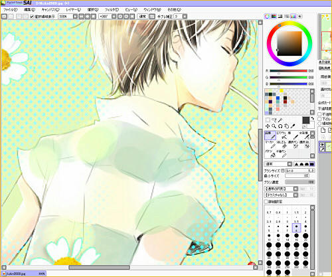This screenshot has width=332, height=277.
Task: Select the rotate canvas tool
Action: pos(280,126)
